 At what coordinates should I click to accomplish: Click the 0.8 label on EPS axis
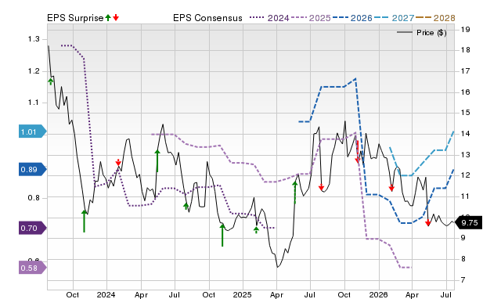coord(34,198)
